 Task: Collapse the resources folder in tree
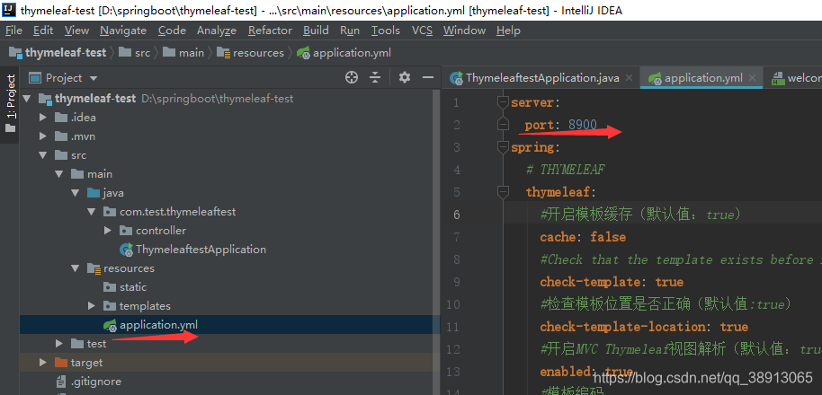76,268
